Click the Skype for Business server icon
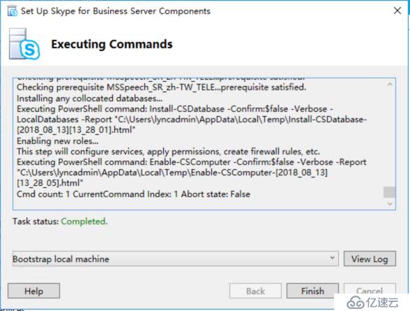Screen dimensions: 410x311 click(x=24, y=44)
